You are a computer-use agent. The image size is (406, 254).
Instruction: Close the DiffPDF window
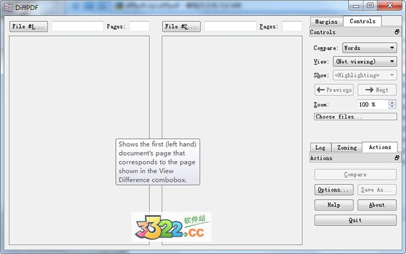pos(390,5)
